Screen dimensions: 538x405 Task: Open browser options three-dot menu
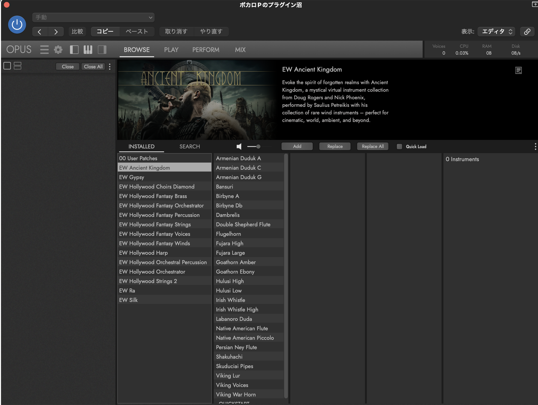pos(535,147)
